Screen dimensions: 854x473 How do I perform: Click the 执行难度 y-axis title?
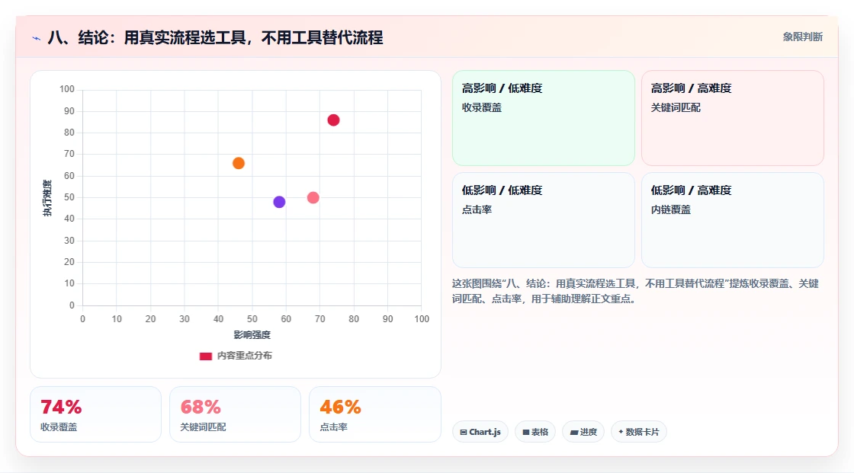click(x=47, y=197)
